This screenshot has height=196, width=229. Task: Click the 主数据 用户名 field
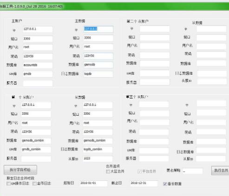(98, 47)
